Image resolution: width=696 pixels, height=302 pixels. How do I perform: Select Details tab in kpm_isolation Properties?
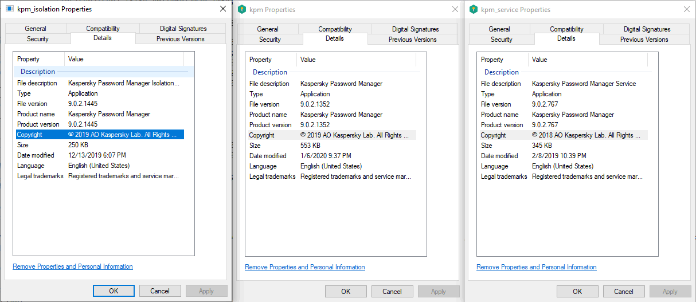[103, 38]
